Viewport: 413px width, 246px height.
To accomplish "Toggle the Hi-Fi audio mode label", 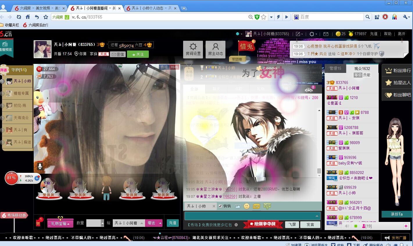I will pyautogui.click(x=174, y=67).
